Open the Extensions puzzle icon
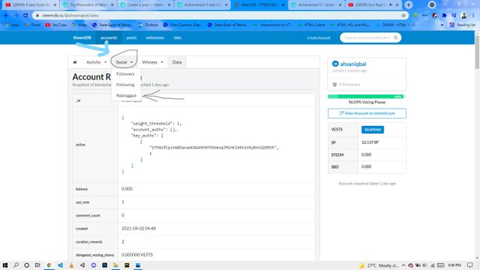The width and height of the screenshot is (480, 270). (x=444, y=15)
